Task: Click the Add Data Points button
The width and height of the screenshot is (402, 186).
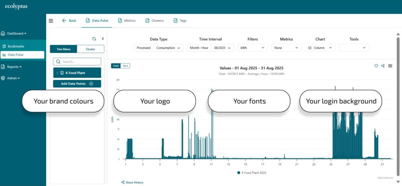Action: [77, 84]
